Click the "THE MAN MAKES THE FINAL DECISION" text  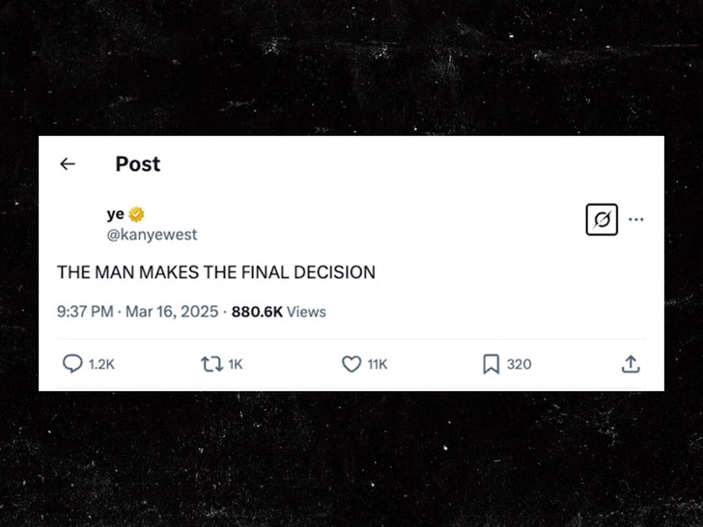tap(216, 272)
